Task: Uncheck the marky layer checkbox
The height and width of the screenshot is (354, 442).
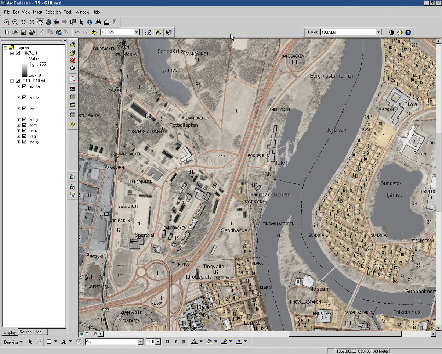Action: 25,142
